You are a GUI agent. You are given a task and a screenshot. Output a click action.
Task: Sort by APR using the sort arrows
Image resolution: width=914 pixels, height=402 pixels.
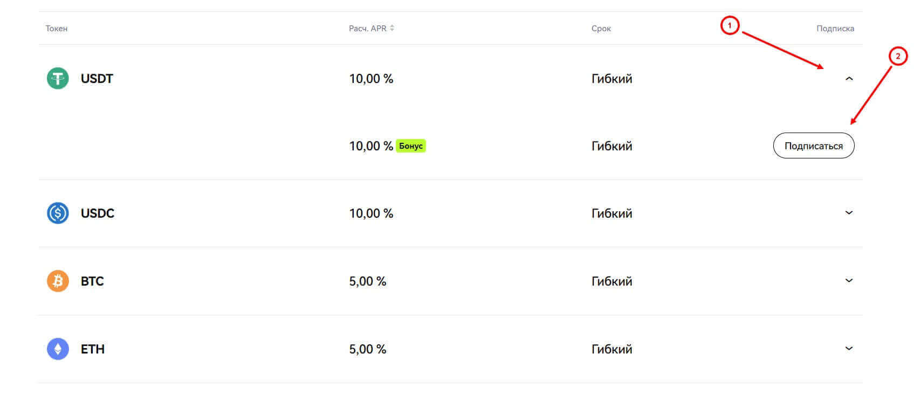pos(392,28)
